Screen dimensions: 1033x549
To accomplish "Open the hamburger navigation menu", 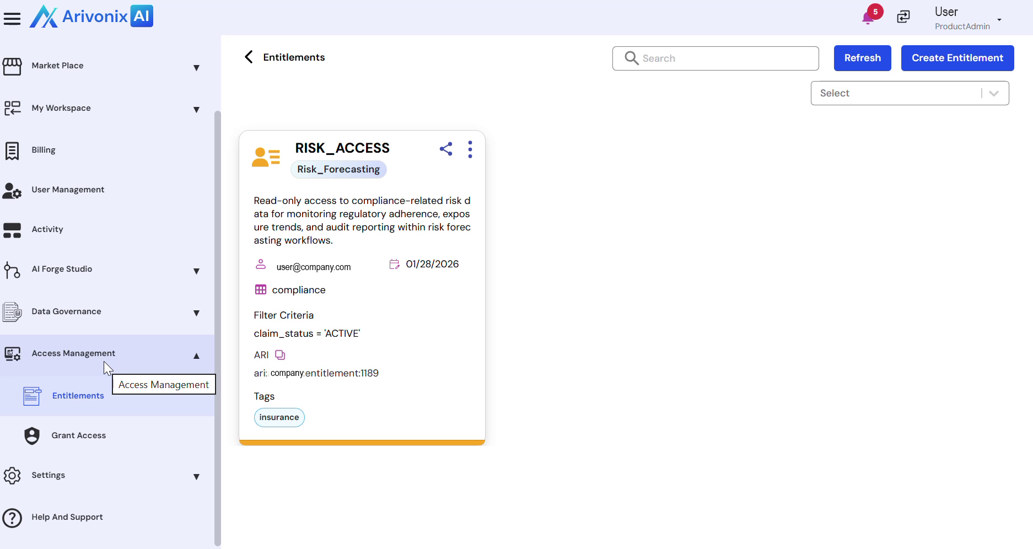I will 12,19.
